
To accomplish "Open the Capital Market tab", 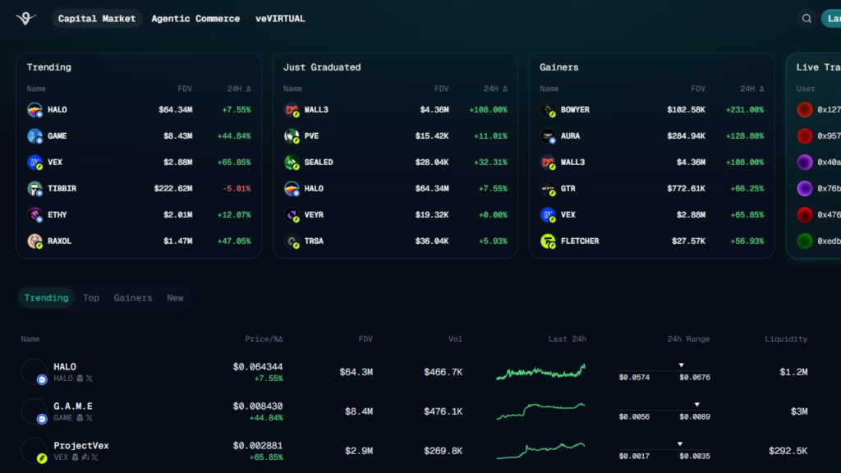I will coord(97,18).
